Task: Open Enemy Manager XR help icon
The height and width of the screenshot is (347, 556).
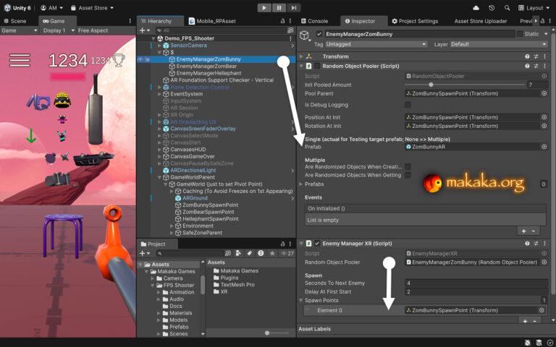Action: 527,243
